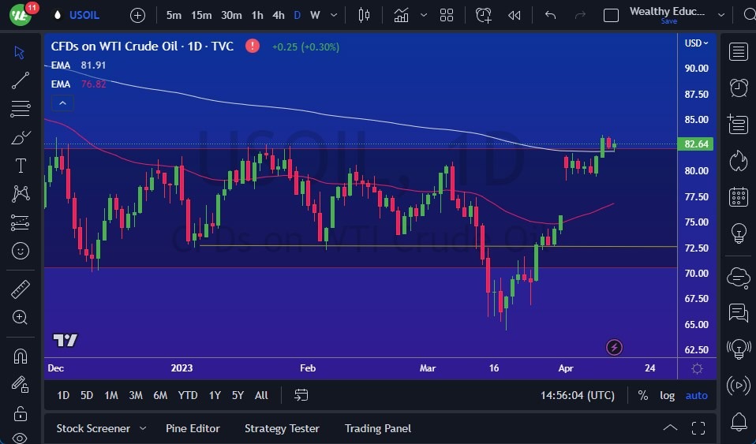Click the 82.64 current price label
The height and width of the screenshot is (444, 756).
[696, 144]
